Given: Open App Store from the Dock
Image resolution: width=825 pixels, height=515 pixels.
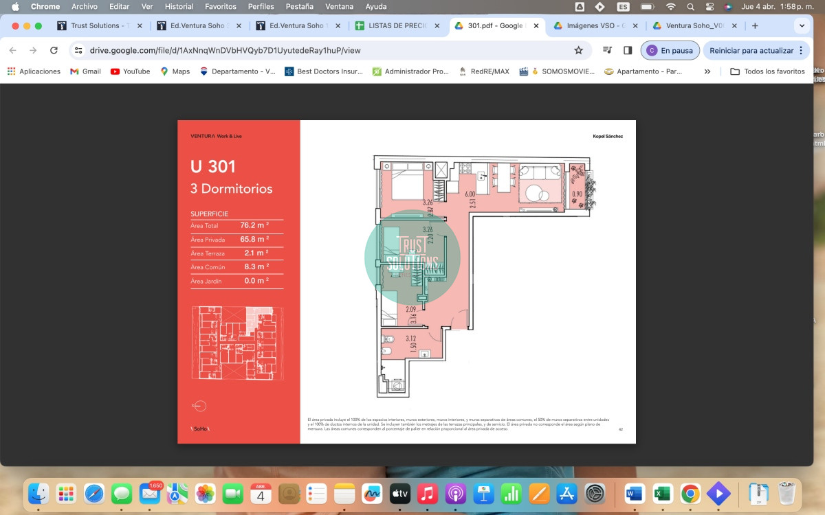Looking at the screenshot, I should pos(566,493).
